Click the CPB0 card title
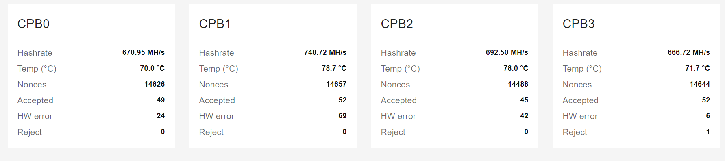The height and width of the screenshot is (161, 725). click(x=33, y=24)
